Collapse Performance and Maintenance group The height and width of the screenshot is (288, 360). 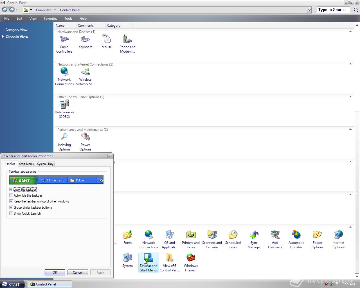click(350, 129)
